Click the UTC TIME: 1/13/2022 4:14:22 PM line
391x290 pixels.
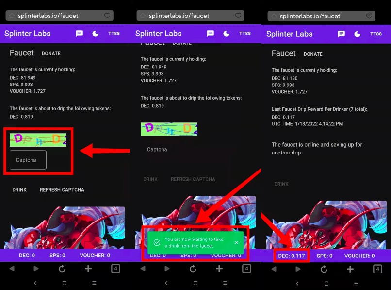coord(307,124)
